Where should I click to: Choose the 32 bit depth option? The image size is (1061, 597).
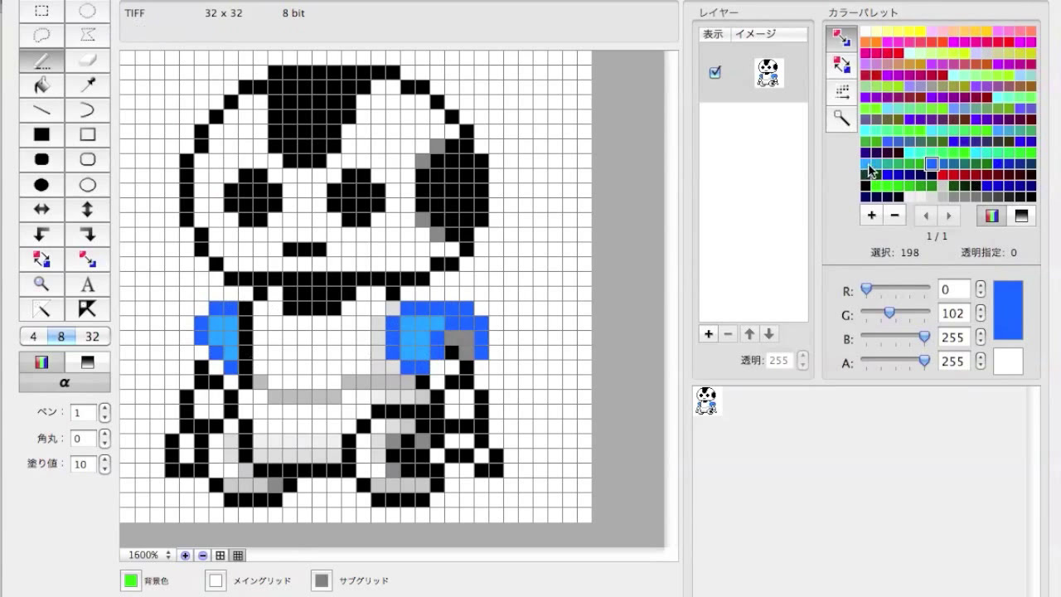tap(92, 337)
